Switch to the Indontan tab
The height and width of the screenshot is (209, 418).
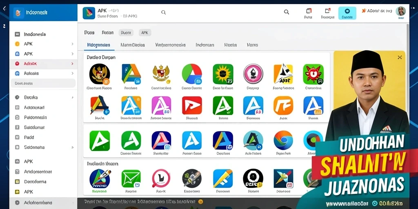coord(205,45)
